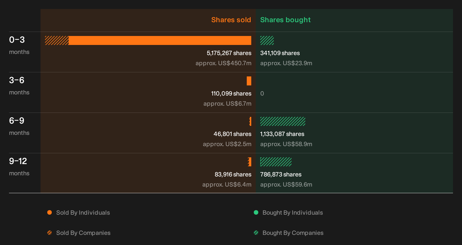Click the approx. US$6.7m text
462x245 pixels.
click(x=227, y=104)
